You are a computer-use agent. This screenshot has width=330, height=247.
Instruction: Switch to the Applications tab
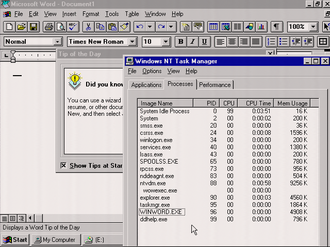(x=146, y=85)
